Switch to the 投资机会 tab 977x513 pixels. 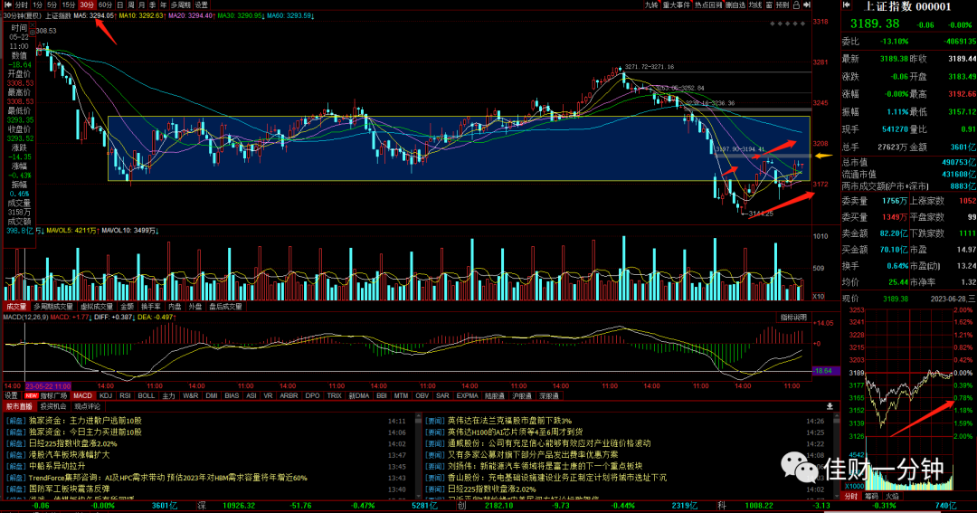[x=53, y=406]
